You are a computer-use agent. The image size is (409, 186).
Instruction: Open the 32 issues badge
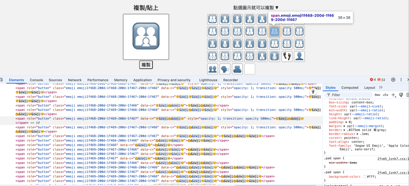(381, 80)
